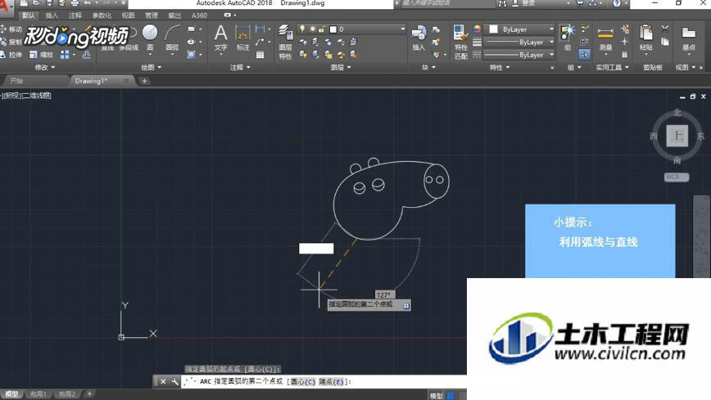Expand the 实用工具 (Utilities) panel

(612, 67)
